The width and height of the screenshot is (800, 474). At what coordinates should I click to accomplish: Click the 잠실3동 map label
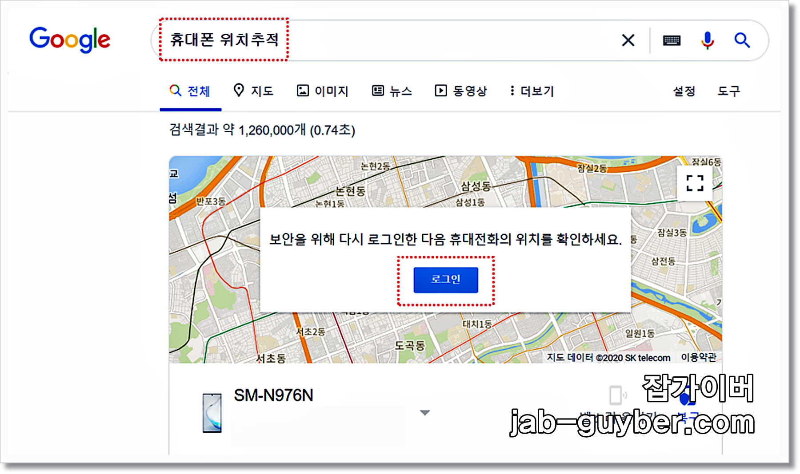[672, 233]
